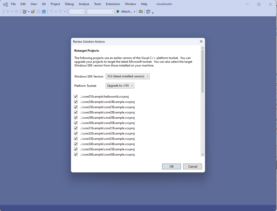The width and height of the screenshot is (277, 211).
Task: Click the Open File folder icon
Action: click(33, 12)
